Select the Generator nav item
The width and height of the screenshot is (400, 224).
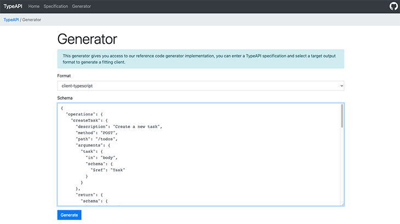click(x=82, y=7)
